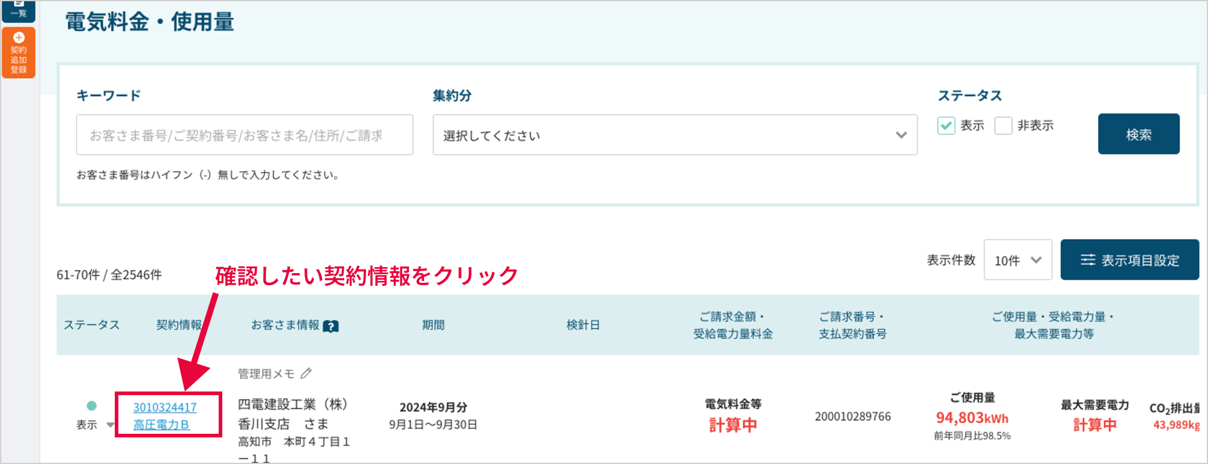Open contract number link 3010324417
Screen dimensions: 1208x464
coord(165,407)
